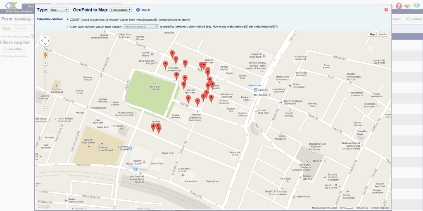Click the State Bank of India icon

coord(183,175)
